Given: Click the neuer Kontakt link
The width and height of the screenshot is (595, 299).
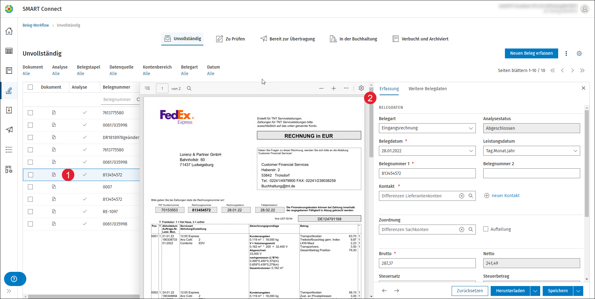Looking at the screenshot, I should point(502,196).
